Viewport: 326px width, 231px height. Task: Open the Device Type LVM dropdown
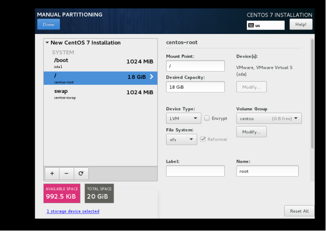tap(183, 118)
